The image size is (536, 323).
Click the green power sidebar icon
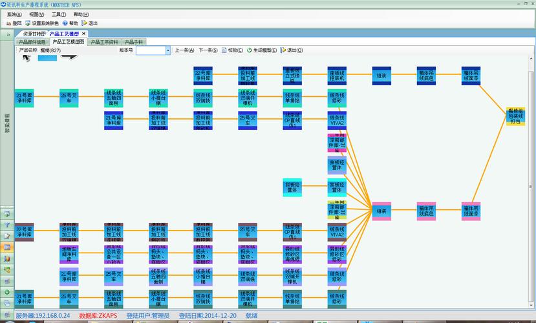[7, 292]
